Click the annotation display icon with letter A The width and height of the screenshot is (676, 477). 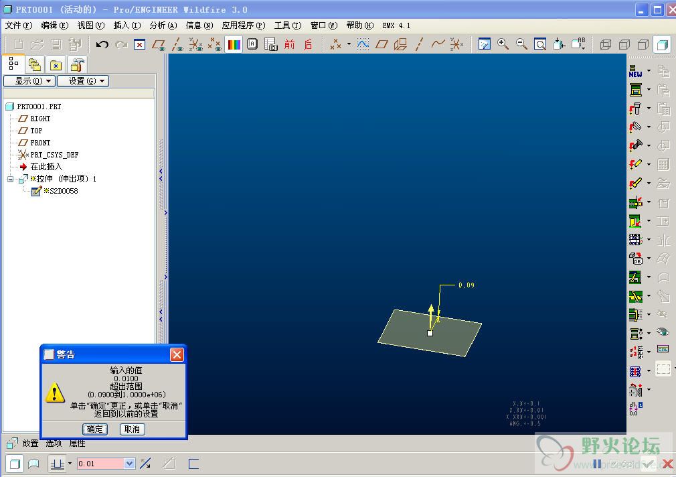click(252, 44)
